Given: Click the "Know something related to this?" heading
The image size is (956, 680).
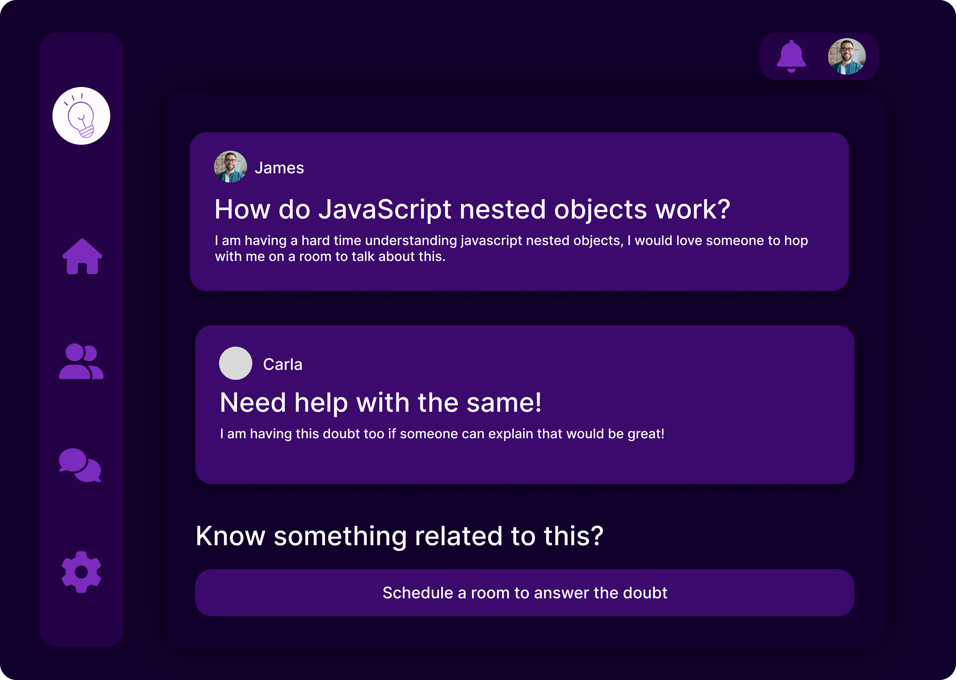Looking at the screenshot, I should pos(399,536).
